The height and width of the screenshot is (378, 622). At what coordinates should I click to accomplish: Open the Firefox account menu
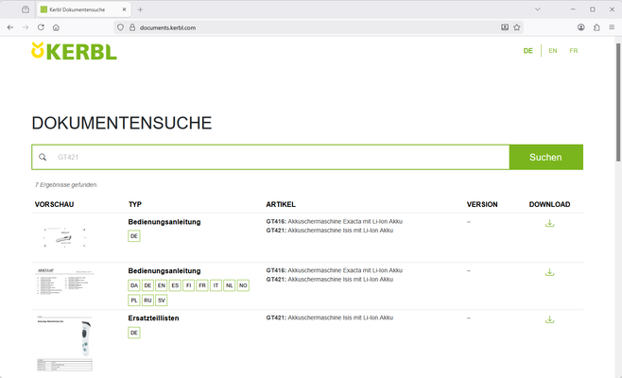pos(581,27)
